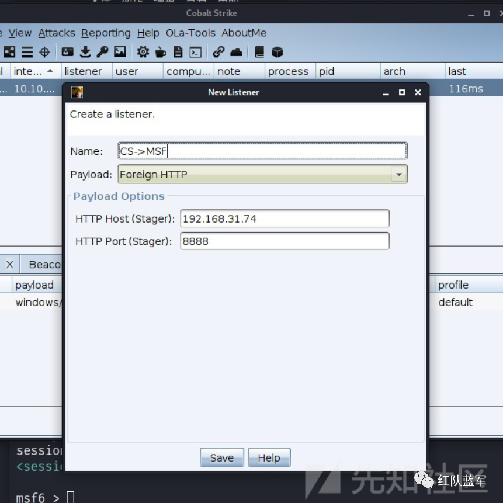Open the Reporting menu
Viewport: 503px width, 503px height.
106,33
